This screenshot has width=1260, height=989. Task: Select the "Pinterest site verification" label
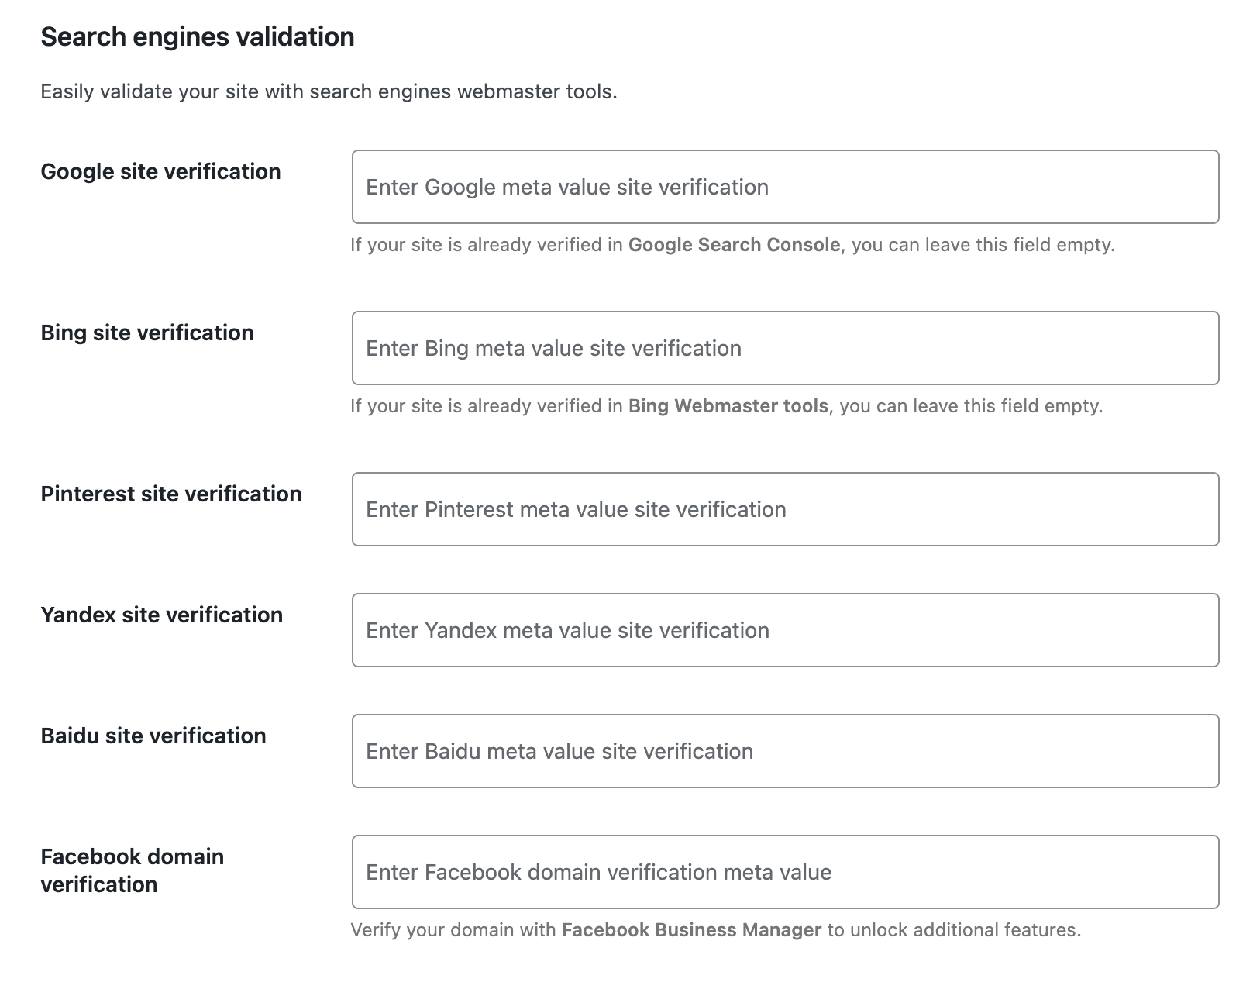[x=171, y=494]
